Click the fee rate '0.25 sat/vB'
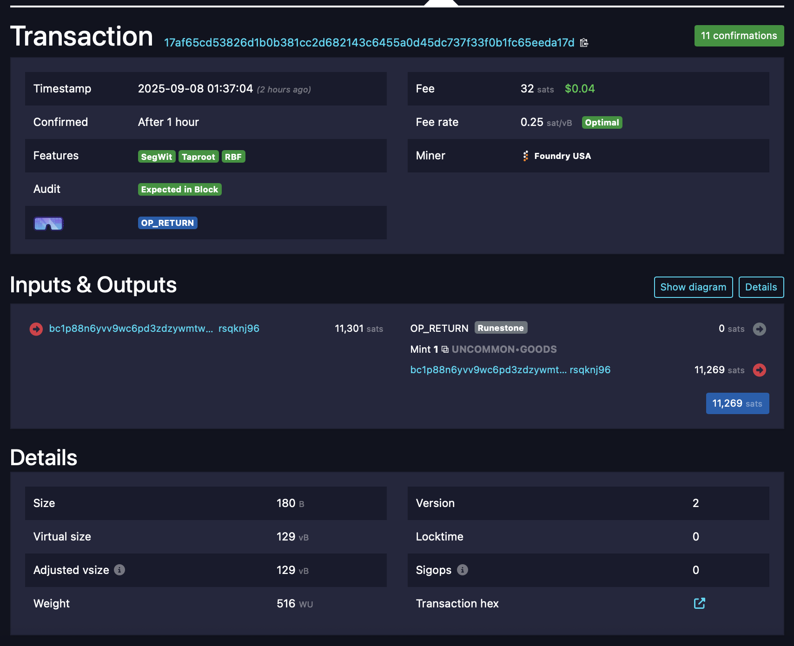The image size is (794, 646). pos(546,122)
